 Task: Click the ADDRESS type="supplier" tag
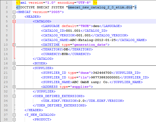click(67, 87)
